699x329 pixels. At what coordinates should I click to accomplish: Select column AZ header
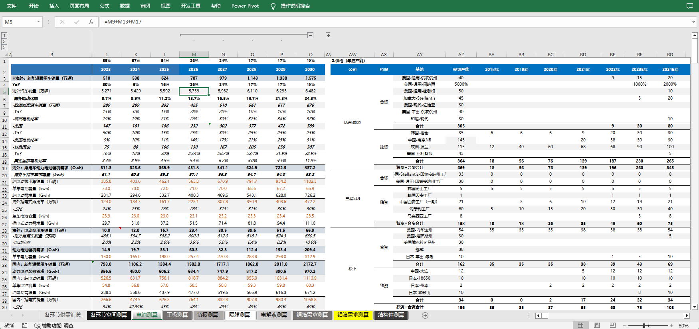pyautogui.click(x=461, y=55)
